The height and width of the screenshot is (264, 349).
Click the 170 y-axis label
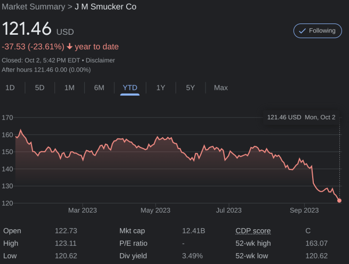(x=7, y=118)
